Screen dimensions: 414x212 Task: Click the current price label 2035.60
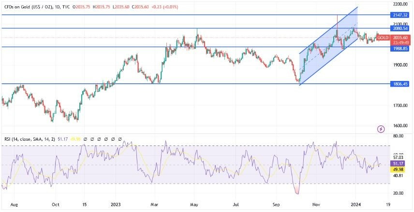400,38
